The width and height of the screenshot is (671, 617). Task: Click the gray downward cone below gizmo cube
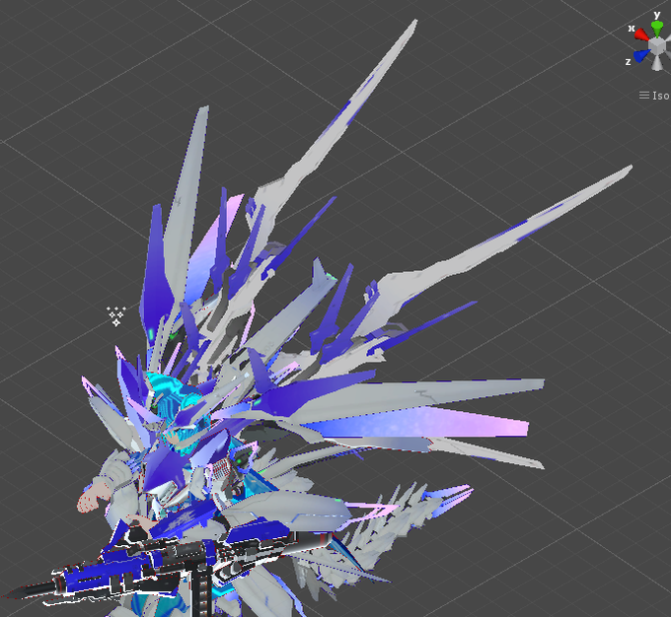coord(657,62)
